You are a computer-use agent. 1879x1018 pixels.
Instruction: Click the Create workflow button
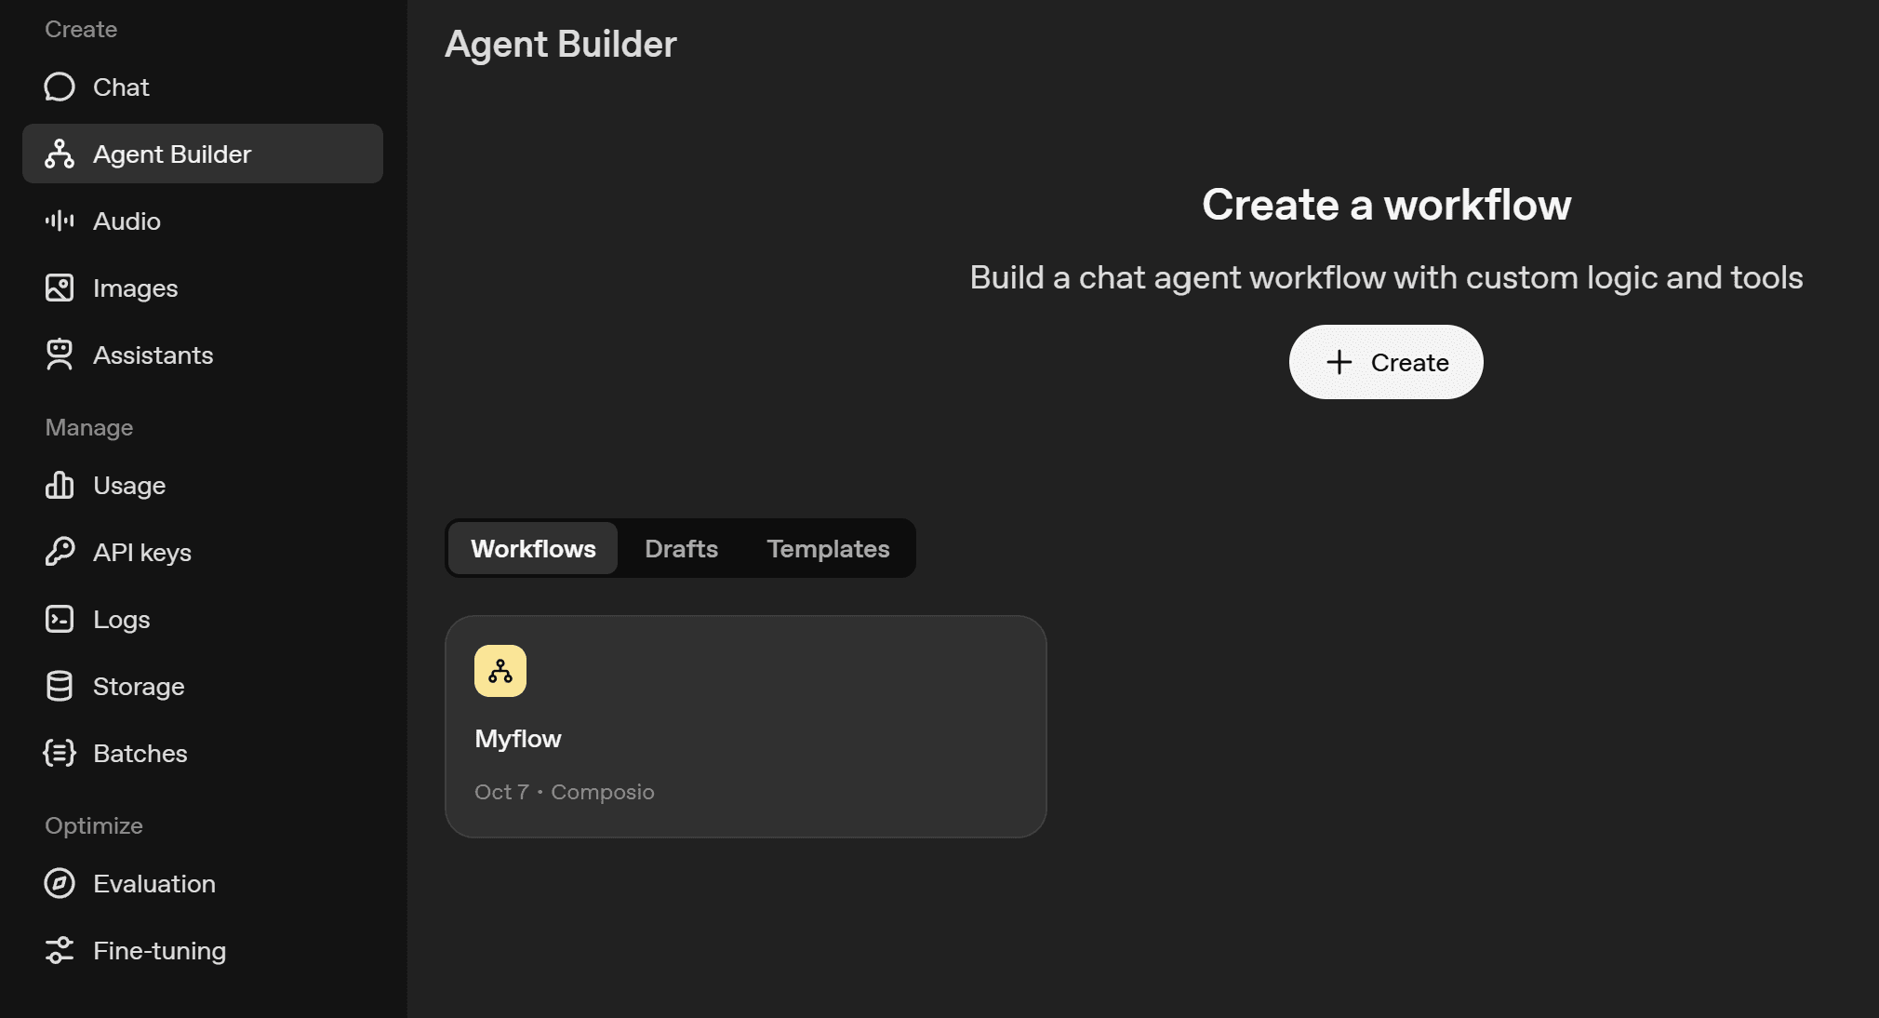[1384, 362]
